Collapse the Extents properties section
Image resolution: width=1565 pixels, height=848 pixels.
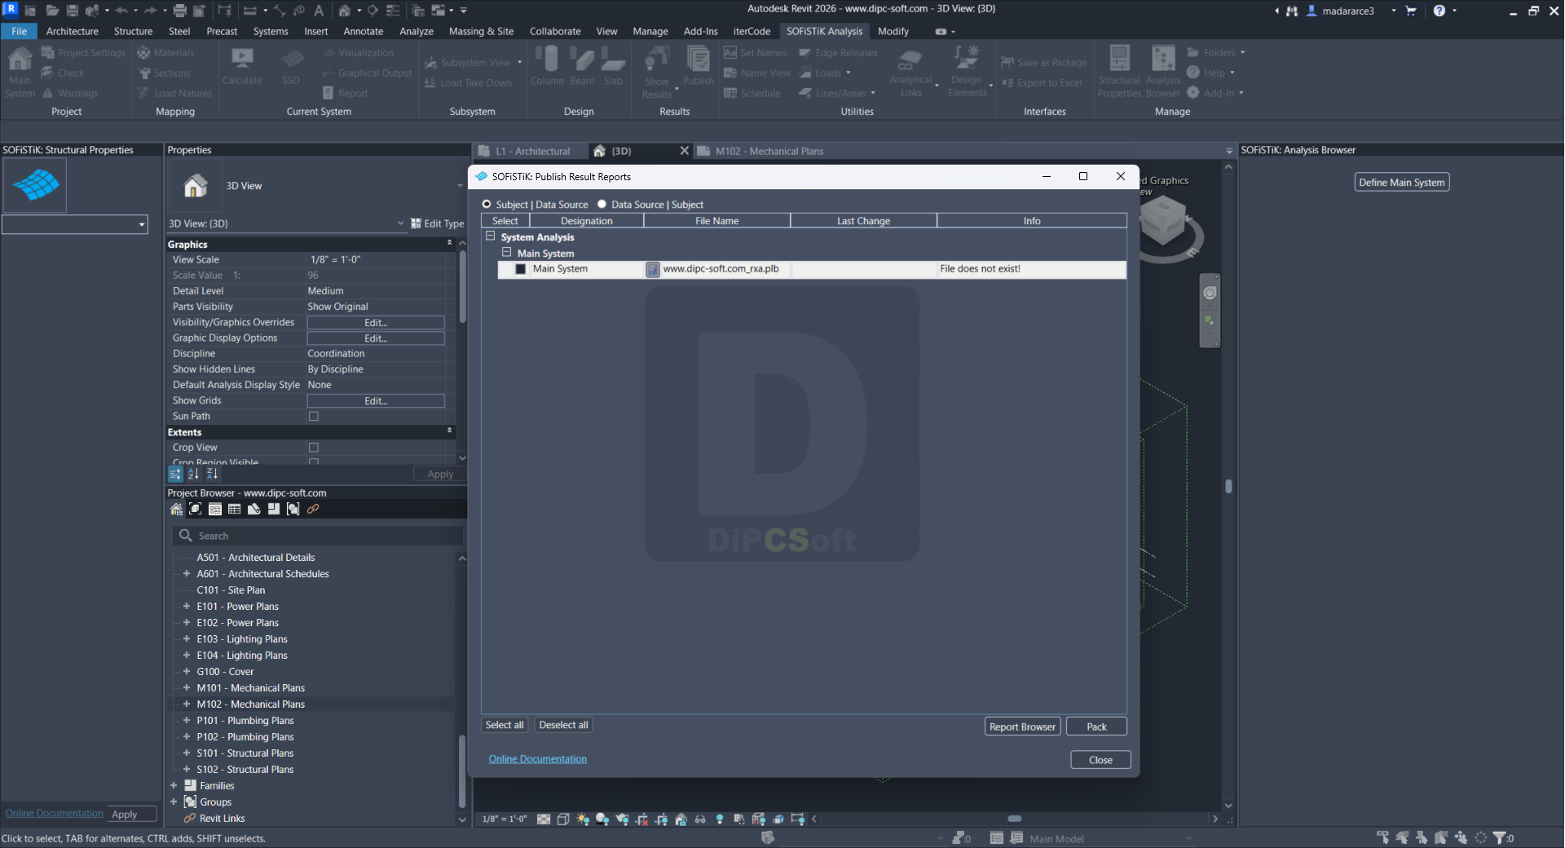point(449,431)
